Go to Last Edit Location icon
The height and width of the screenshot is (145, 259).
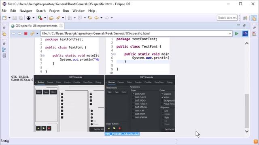[x=90, y=18]
